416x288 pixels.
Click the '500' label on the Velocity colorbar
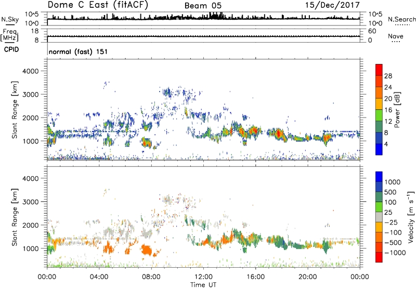point(391,192)
